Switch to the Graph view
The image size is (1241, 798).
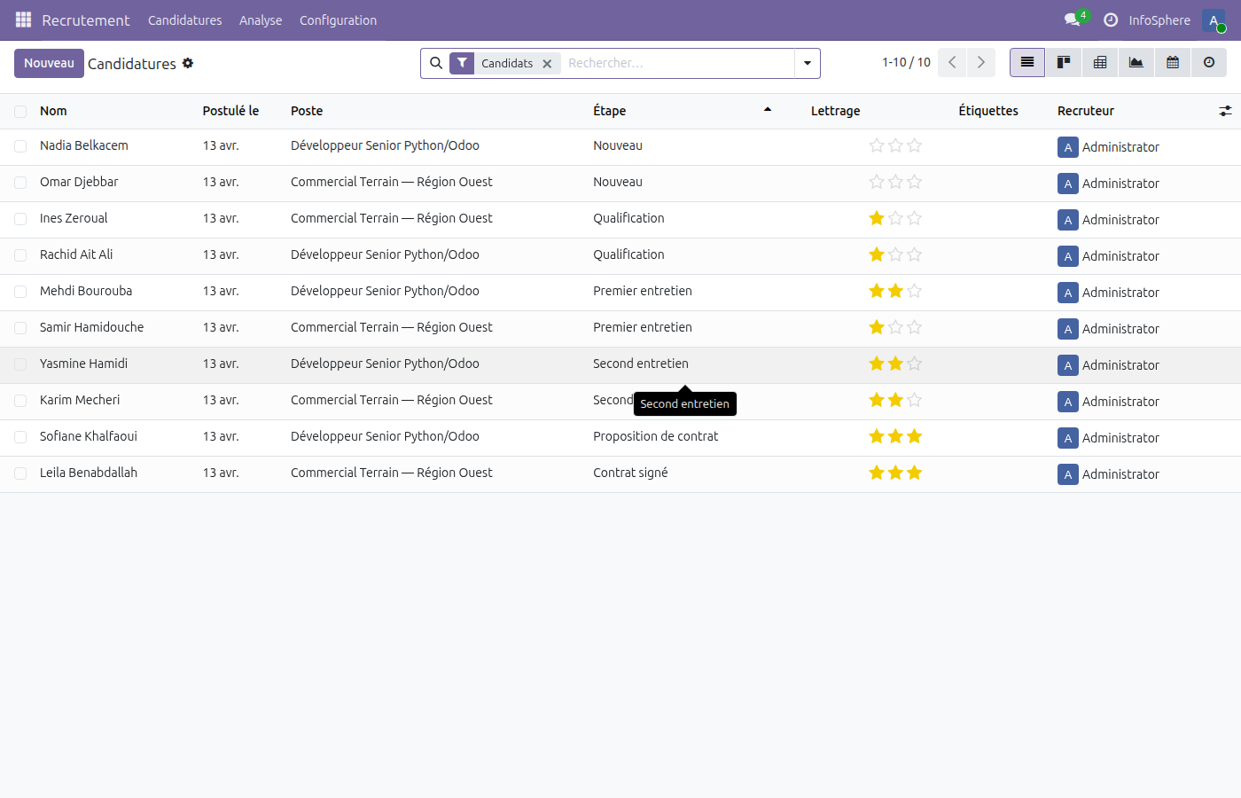(1136, 63)
